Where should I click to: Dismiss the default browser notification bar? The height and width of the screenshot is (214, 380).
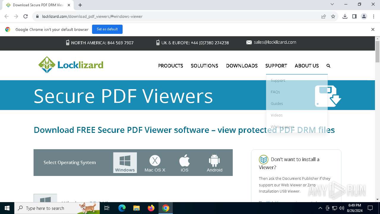(x=373, y=29)
